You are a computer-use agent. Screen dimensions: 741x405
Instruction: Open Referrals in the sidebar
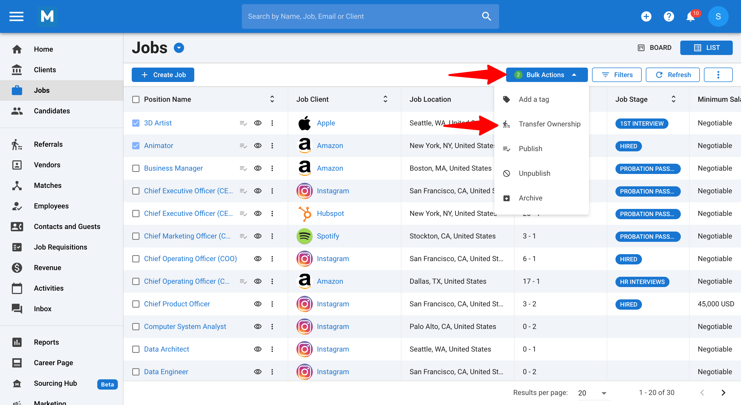[61, 144]
